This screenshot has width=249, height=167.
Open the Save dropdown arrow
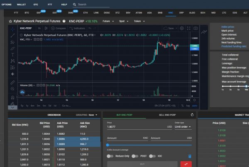pos(176,28)
